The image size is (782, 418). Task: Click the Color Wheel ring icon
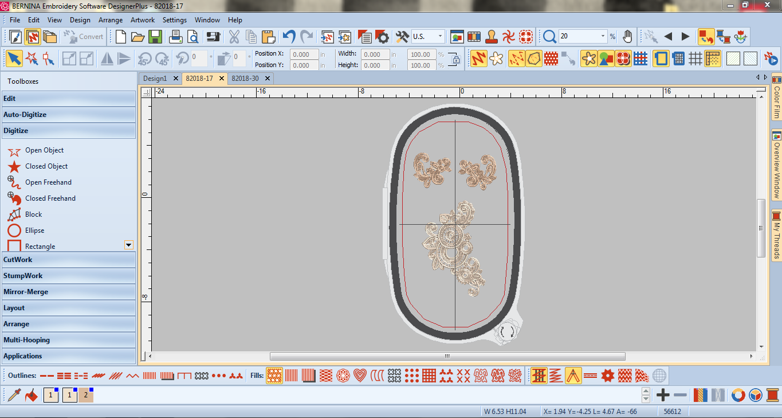738,394
